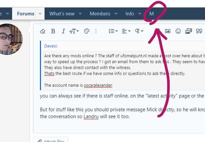Click the eraser remove formatting icon
Viewport: 205px width, 142px height.
(x=43, y=31)
